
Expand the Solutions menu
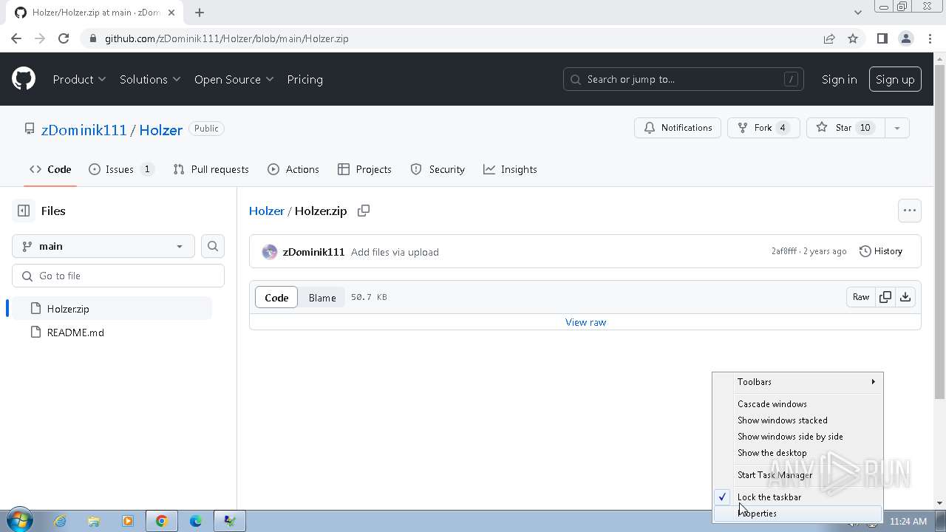[150, 79]
